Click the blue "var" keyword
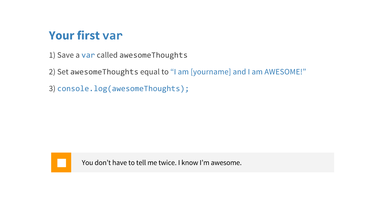Viewport: 373px width, 210px height. click(x=88, y=55)
